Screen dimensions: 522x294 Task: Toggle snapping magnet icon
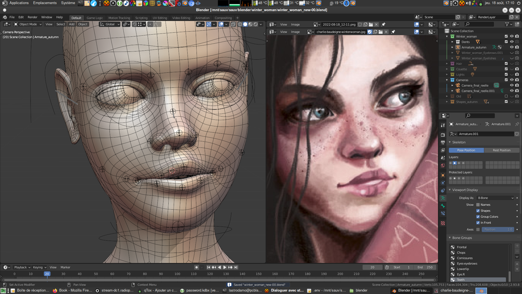[x=135, y=24]
